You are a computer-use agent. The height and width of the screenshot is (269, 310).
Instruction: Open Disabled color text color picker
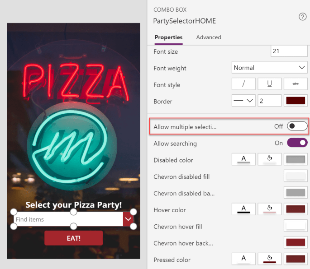(243, 159)
